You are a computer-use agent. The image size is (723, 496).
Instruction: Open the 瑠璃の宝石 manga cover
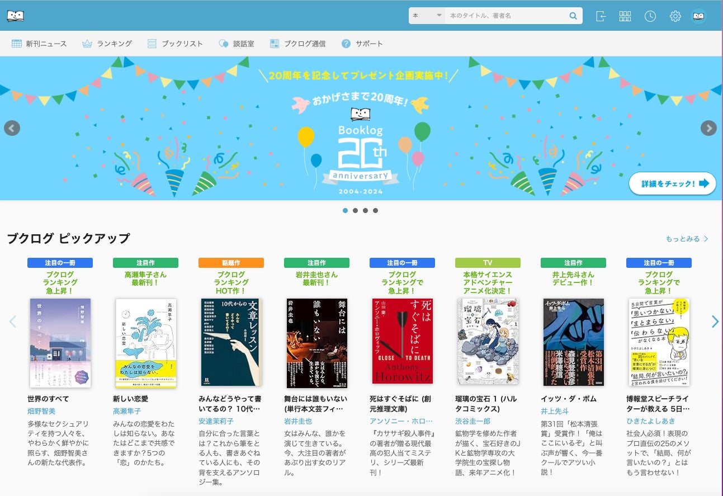click(488, 342)
